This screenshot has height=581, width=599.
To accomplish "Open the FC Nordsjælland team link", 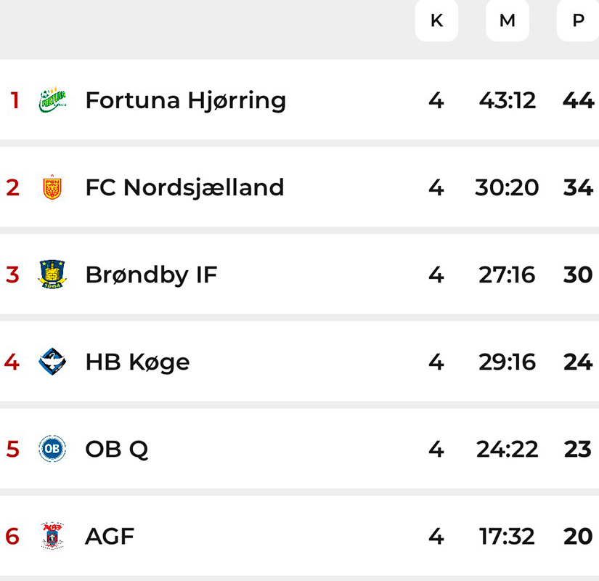I will click(184, 187).
